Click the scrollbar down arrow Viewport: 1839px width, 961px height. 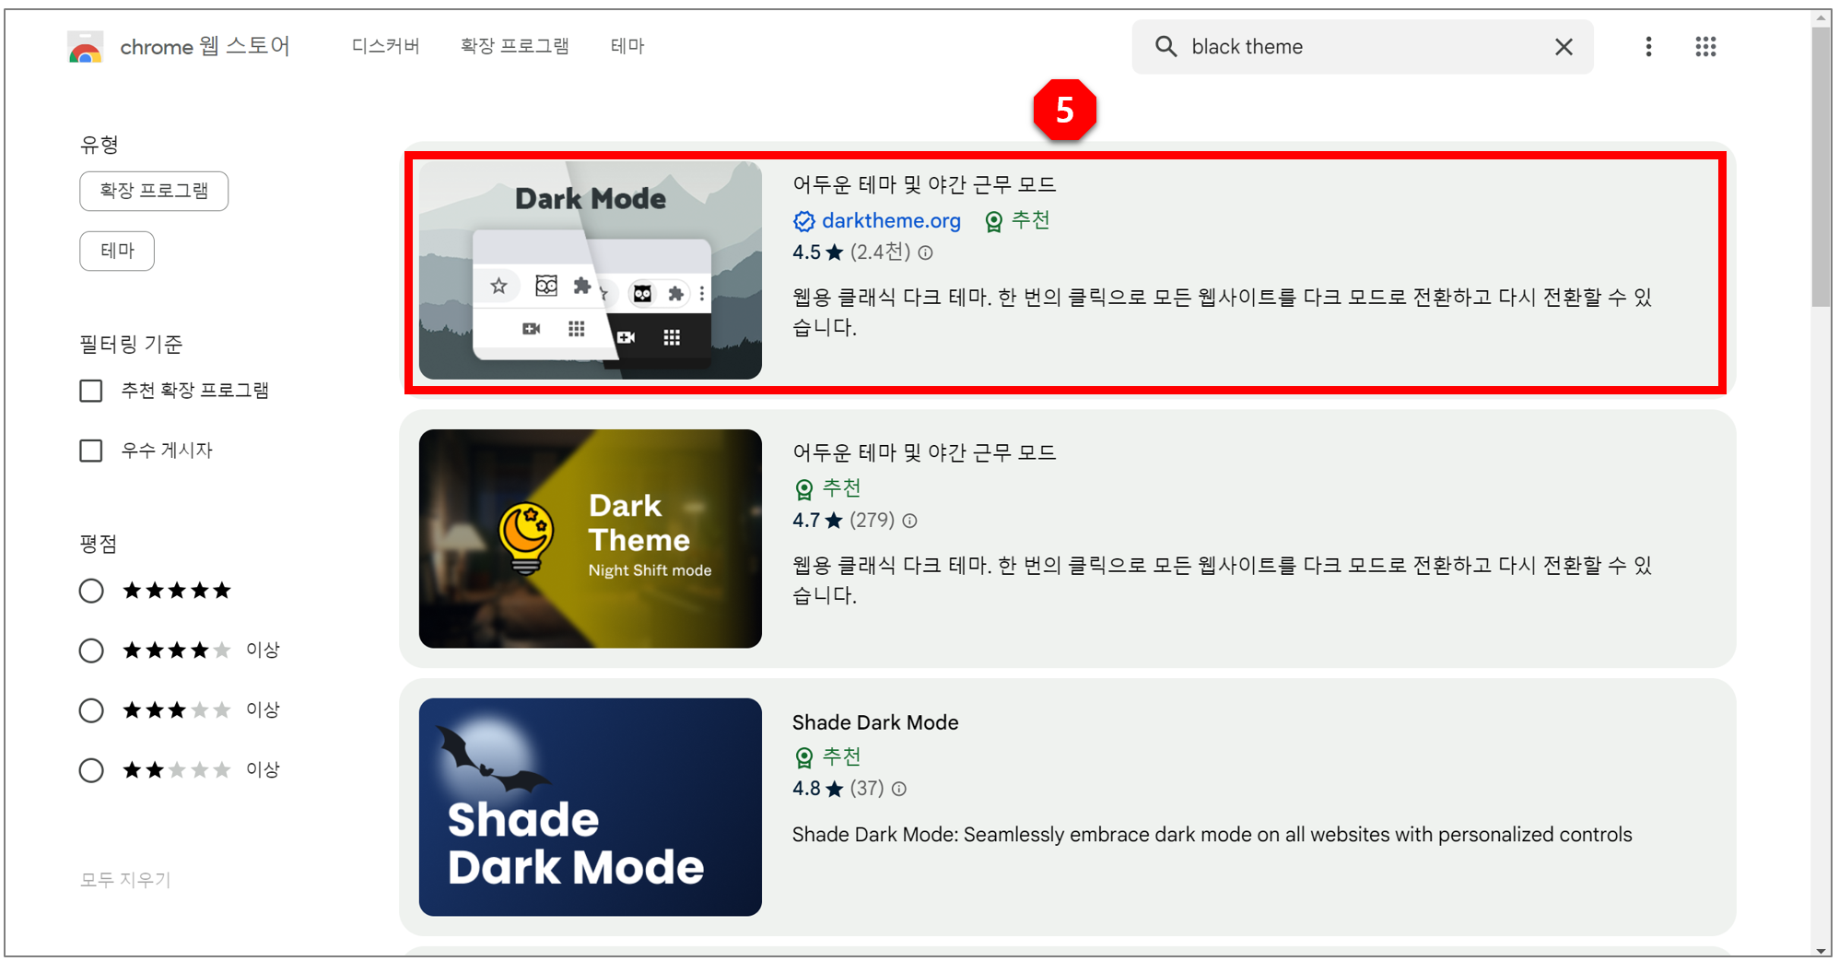coord(1821,950)
